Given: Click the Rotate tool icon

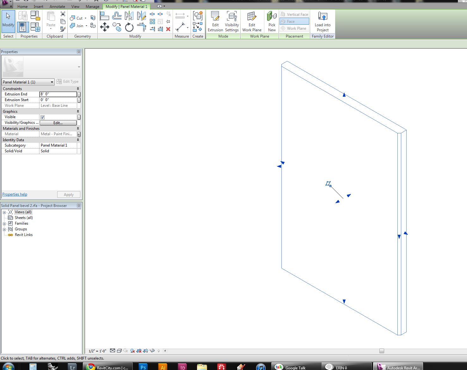Looking at the screenshot, I should point(129,27).
